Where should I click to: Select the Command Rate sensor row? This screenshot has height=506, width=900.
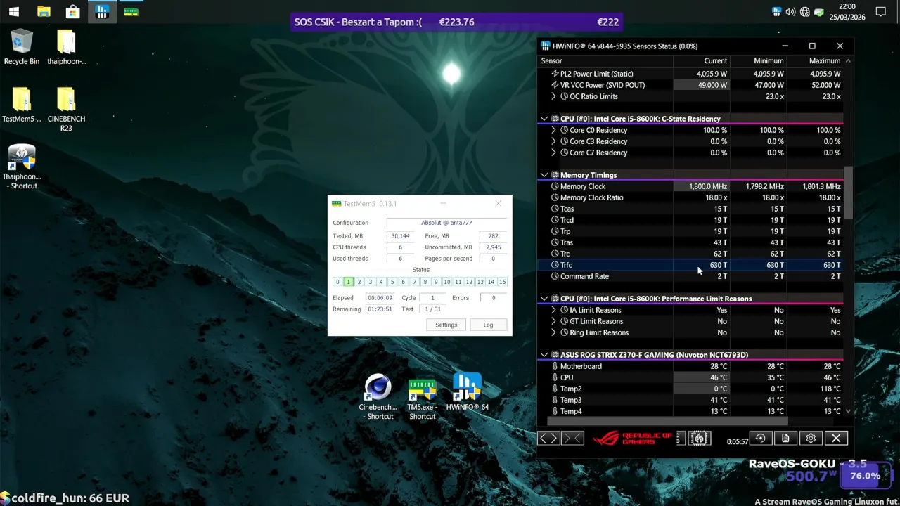click(690, 276)
